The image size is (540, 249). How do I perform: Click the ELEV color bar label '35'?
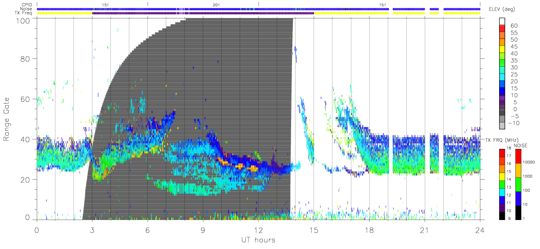click(515, 61)
